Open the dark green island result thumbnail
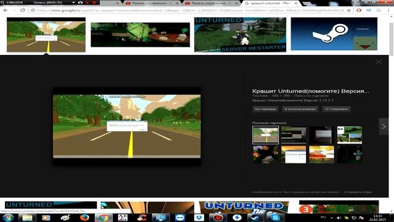 click(140, 35)
